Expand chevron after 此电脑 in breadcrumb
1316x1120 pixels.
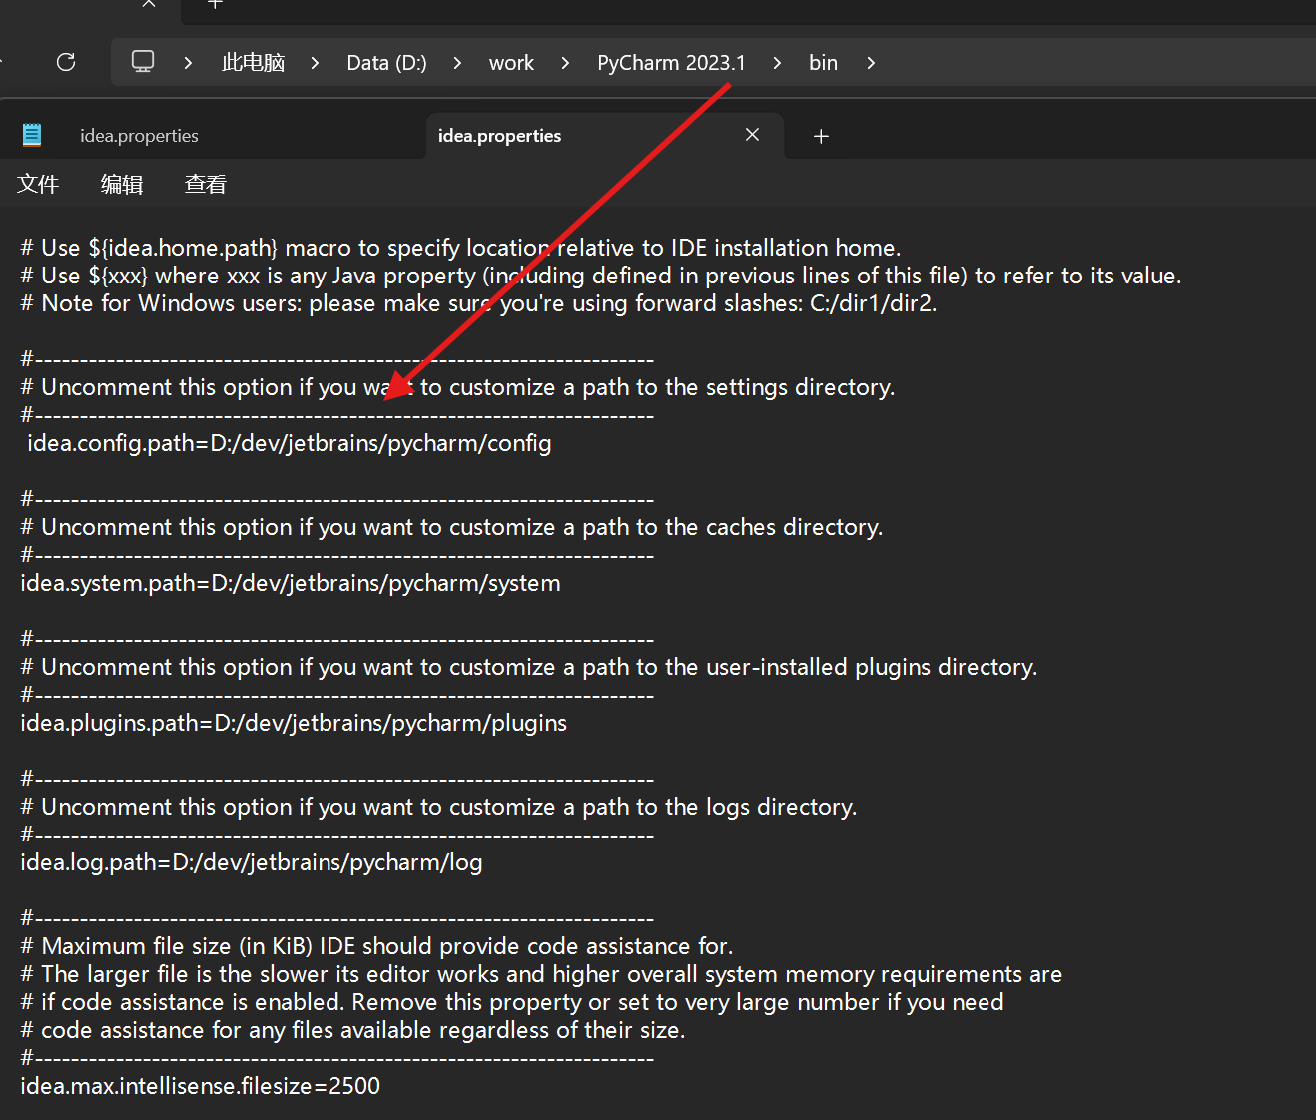(315, 63)
